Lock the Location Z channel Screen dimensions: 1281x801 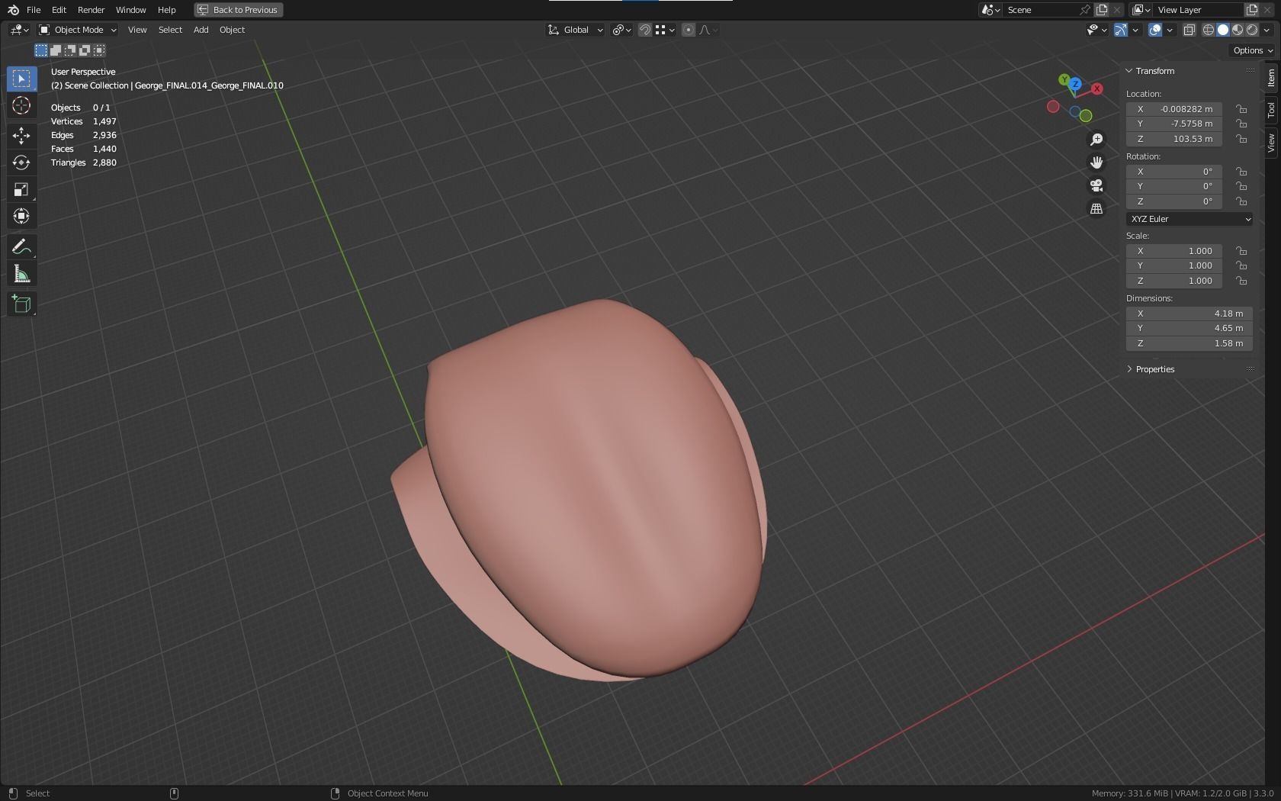(x=1241, y=139)
